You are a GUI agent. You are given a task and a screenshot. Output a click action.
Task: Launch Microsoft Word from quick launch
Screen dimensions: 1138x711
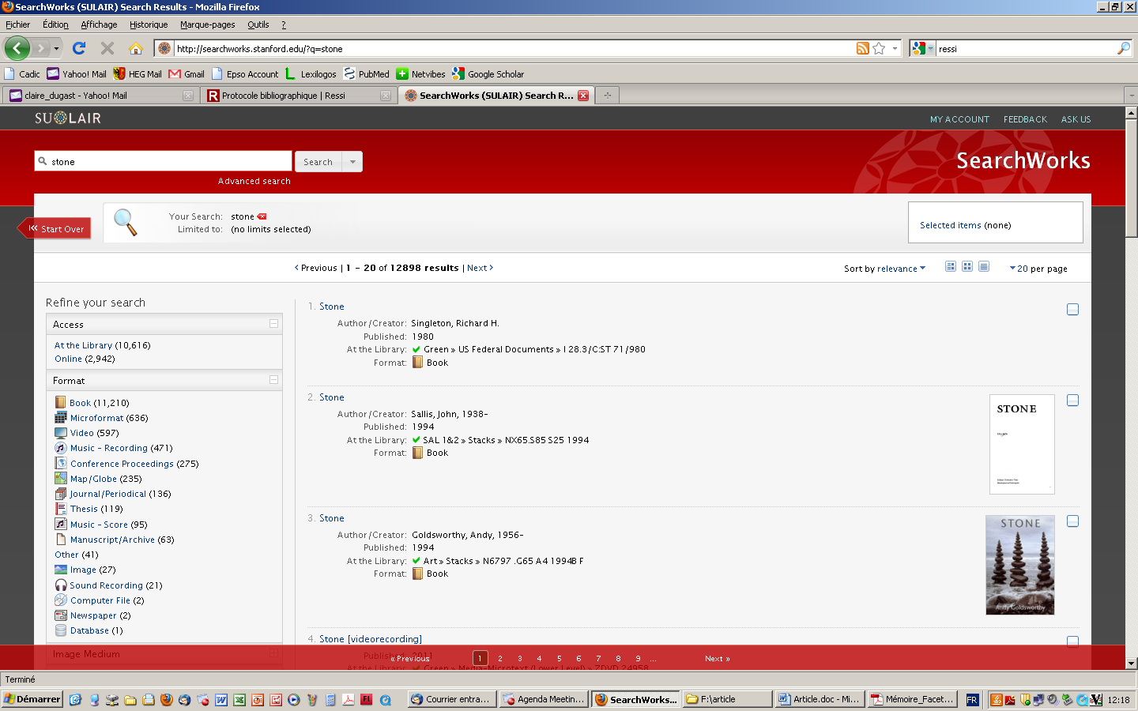pos(221,700)
